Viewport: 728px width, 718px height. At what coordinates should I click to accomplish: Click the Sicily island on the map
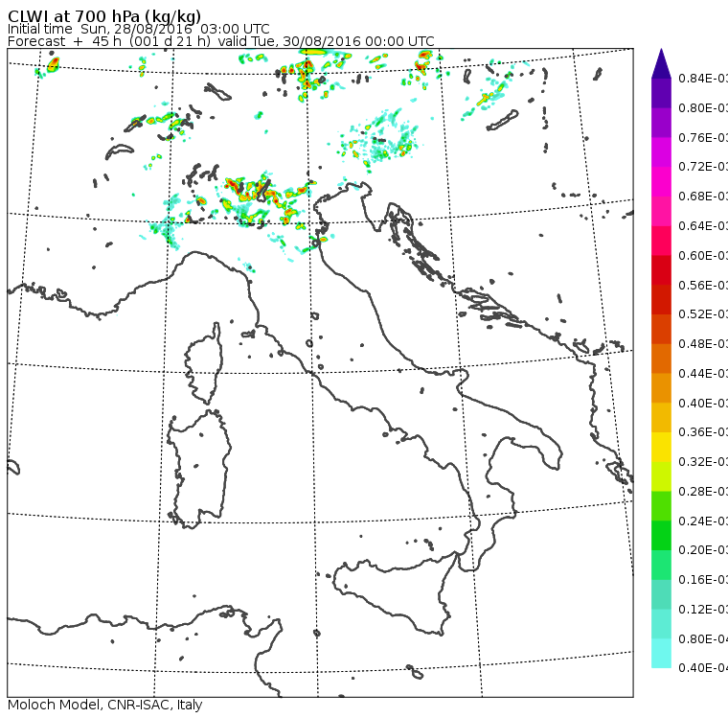coord(395,592)
